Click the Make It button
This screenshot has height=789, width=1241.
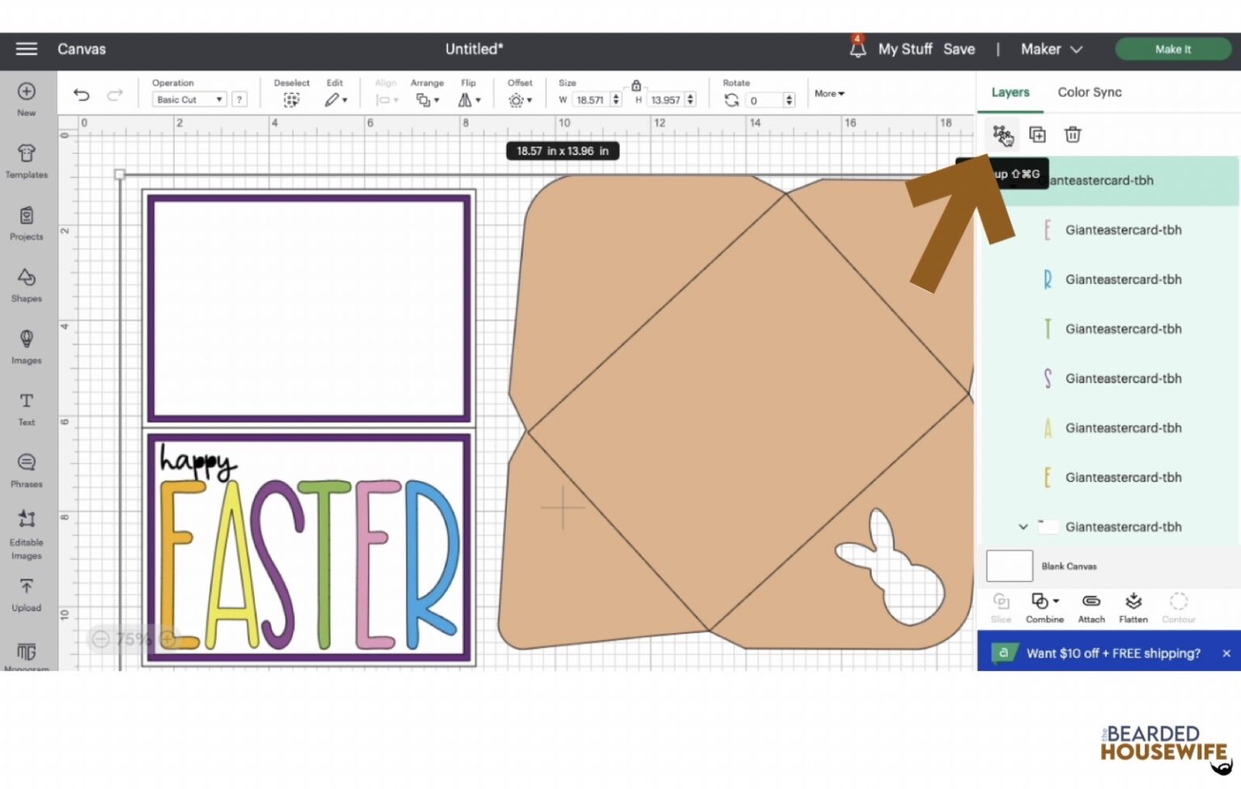point(1172,49)
